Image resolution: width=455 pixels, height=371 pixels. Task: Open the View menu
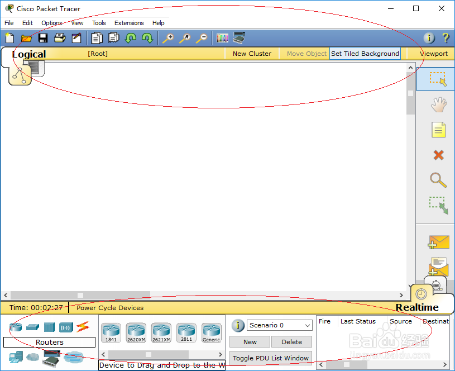[x=77, y=23]
